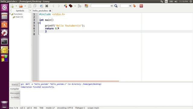Open the New file template dropdown arrow
193x109 pixels.
pos(16,6)
